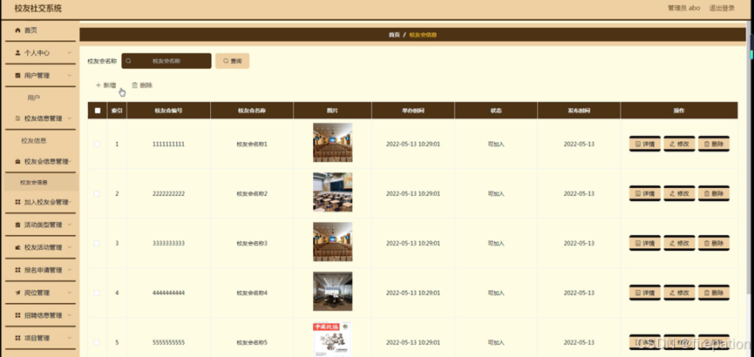Click the icon beside 校友信息管理
754x357 pixels.
[x=17, y=118]
